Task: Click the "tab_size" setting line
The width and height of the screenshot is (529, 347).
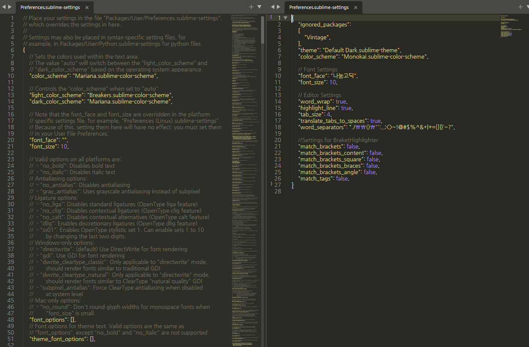Action: tap(315, 114)
